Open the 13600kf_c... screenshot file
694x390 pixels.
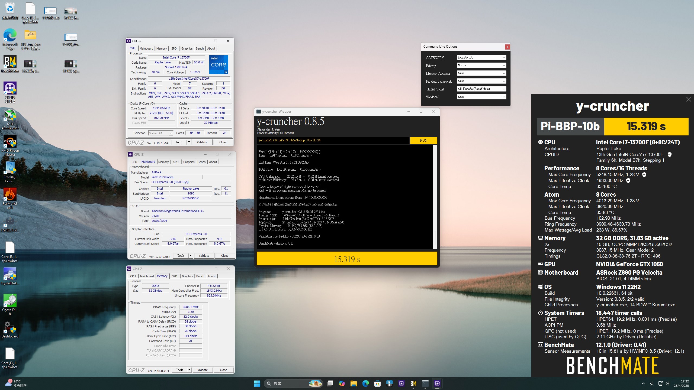click(x=30, y=66)
